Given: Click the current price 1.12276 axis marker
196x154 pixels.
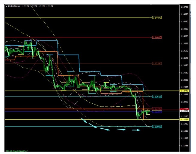Looking at the screenshot, I should point(184,111).
